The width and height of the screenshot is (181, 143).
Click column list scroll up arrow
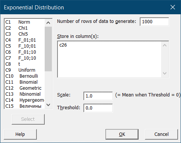coord(48,23)
